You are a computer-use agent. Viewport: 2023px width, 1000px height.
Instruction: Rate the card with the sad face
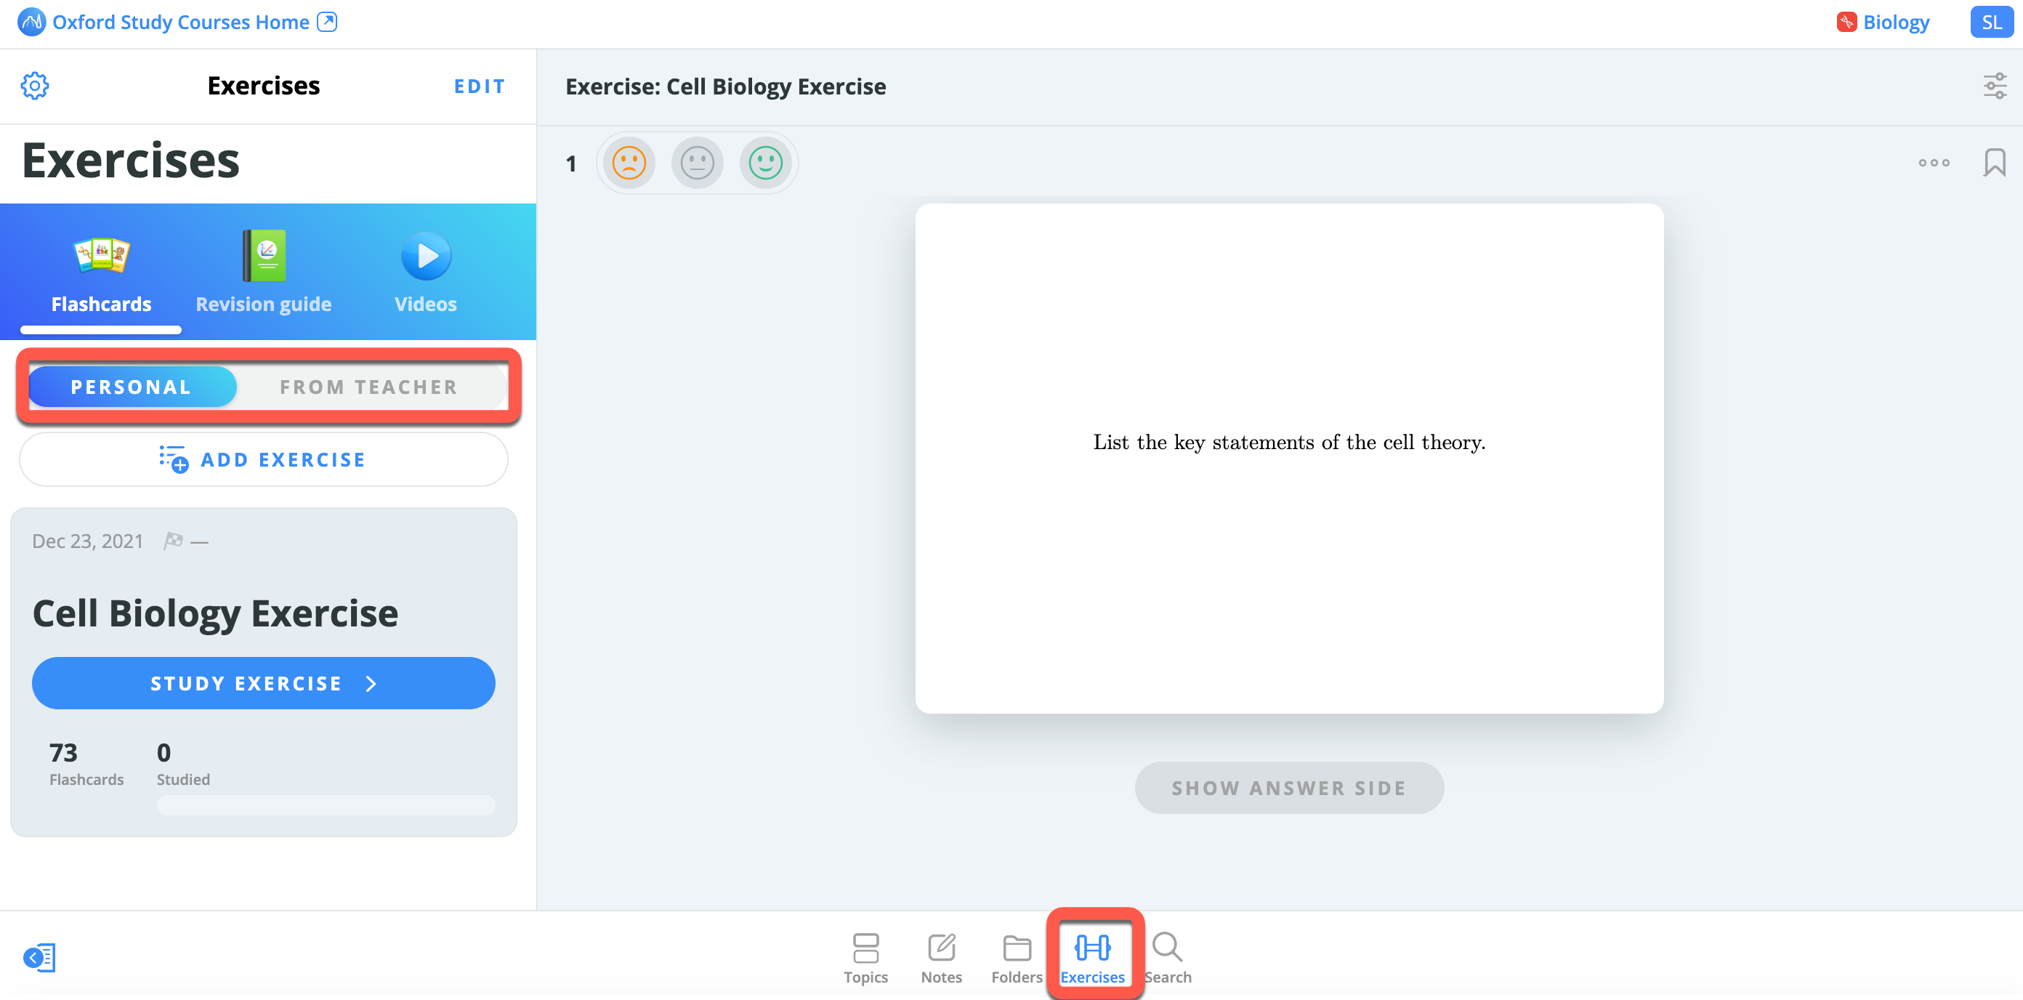pyautogui.click(x=629, y=164)
